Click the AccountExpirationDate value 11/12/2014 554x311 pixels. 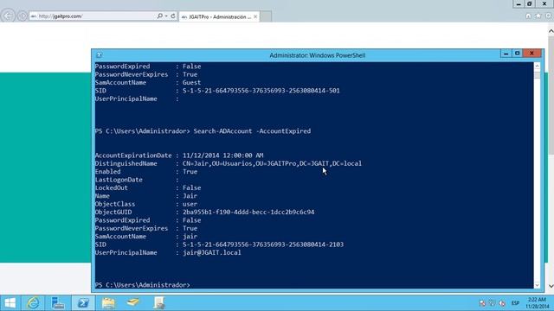[223, 155]
